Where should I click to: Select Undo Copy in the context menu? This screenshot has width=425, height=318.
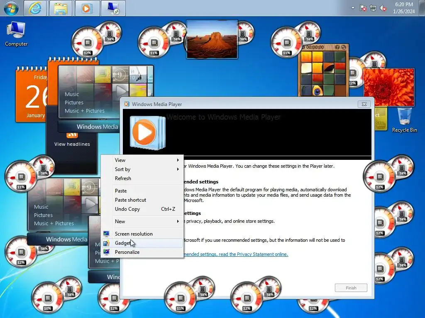click(x=142, y=209)
